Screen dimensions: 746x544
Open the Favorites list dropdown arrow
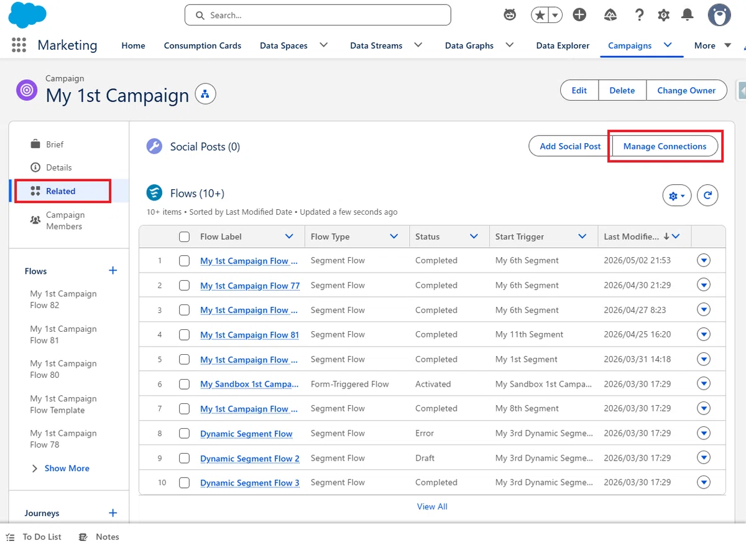[555, 15]
